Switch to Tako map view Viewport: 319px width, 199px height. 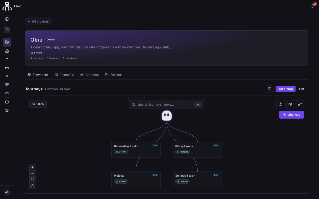pos(285,89)
